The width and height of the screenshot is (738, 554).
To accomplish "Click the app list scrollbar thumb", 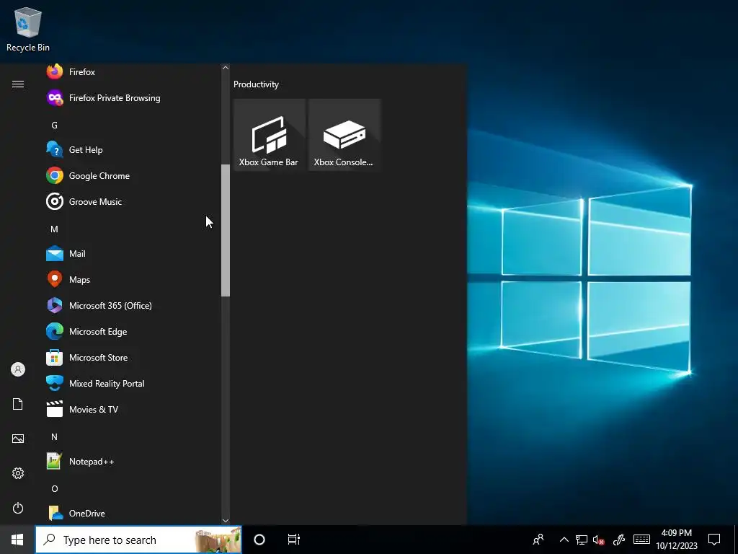I will point(226,230).
